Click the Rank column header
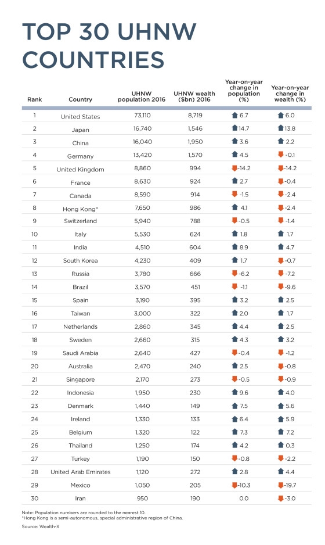The image size is (325, 545). (x=34, y=99)
